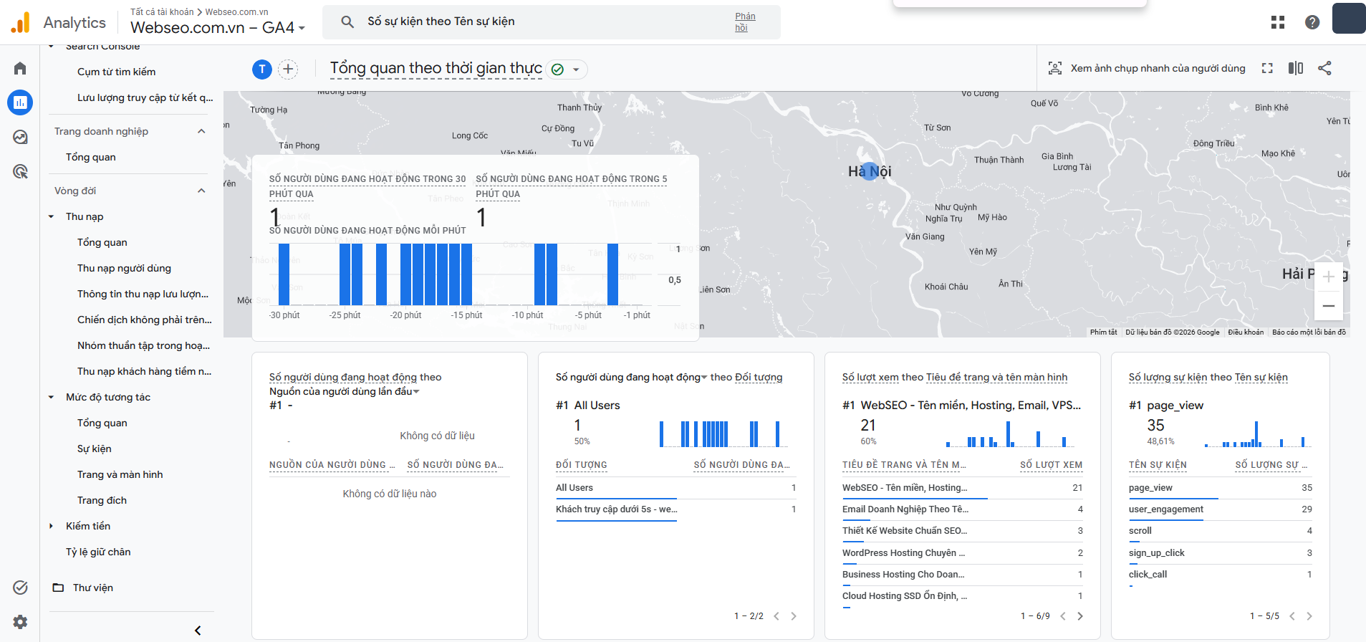
Task: Open Trang đích report
Action: click(x=102, y=500)
